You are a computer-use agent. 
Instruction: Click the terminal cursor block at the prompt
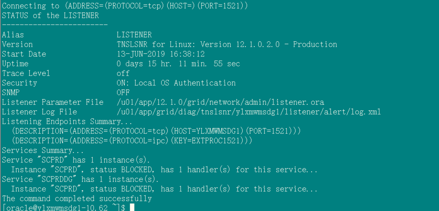click(x=132, y=208)
